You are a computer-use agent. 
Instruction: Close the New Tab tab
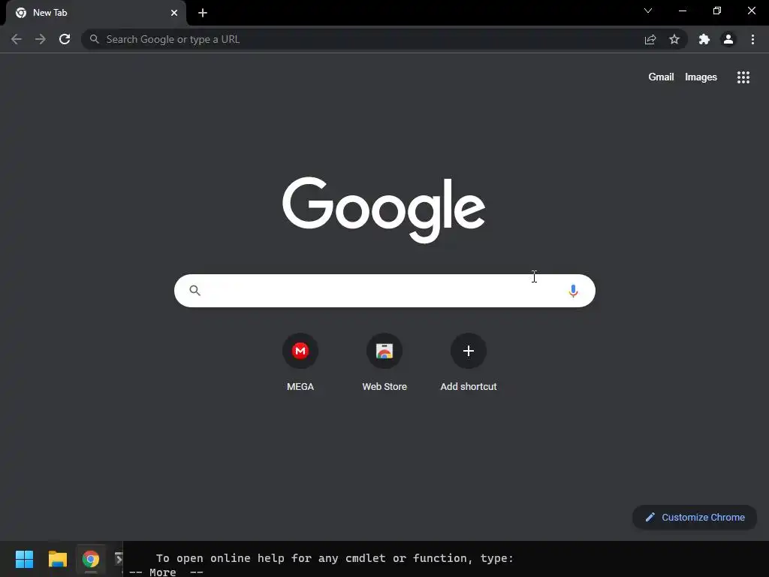click(x=174, y=13)
